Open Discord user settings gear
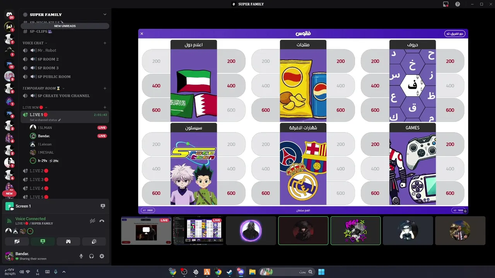The width and height of the screenshot is (495, 278). pyautogui.click(x=102, y=256)
